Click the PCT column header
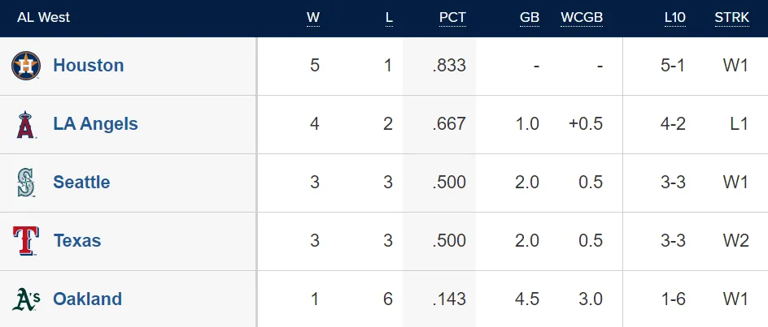 click(x=452, y=18)
